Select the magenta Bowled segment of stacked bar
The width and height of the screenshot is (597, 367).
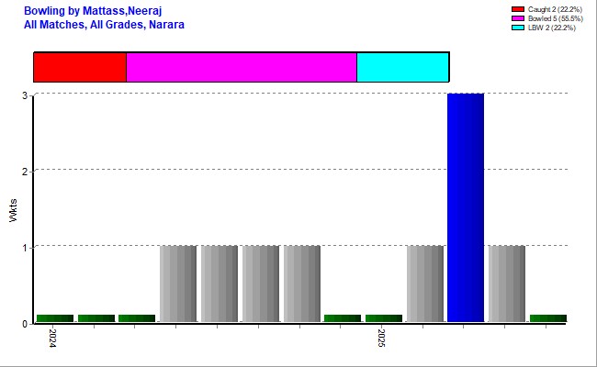click(x=241, y=67)
